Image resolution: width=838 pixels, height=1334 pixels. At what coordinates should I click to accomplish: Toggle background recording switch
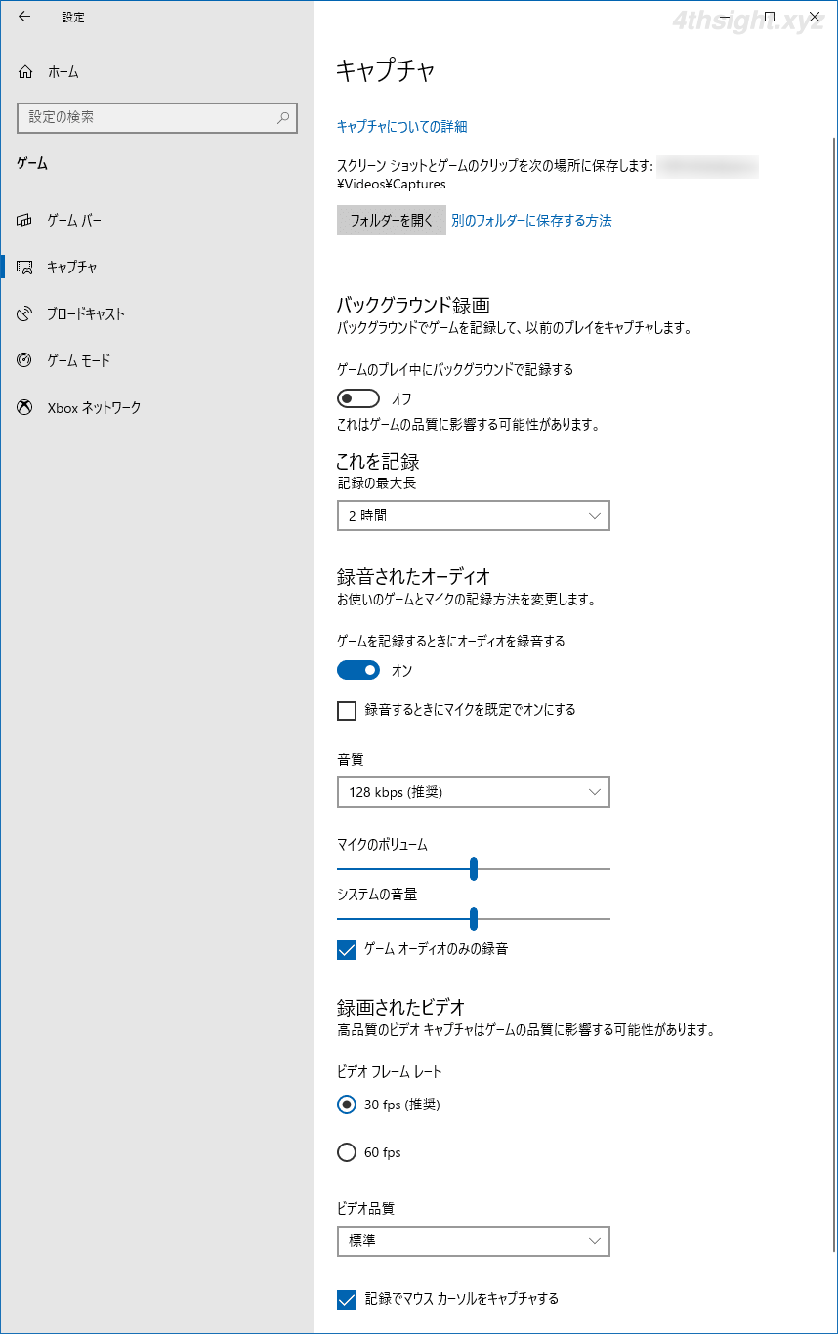[x=357, y=398]
